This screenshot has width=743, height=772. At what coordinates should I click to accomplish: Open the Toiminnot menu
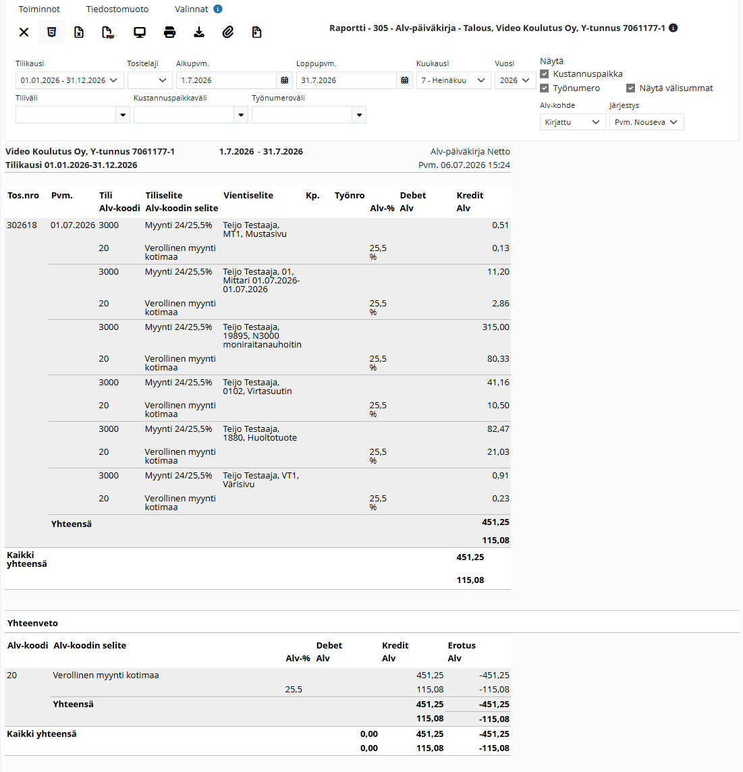[x=39, y=9]
